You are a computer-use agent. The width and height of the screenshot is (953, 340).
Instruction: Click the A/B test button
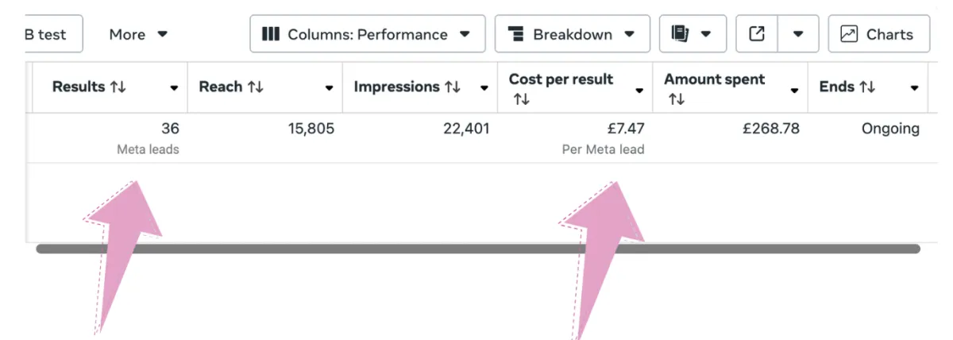point(48,34)
